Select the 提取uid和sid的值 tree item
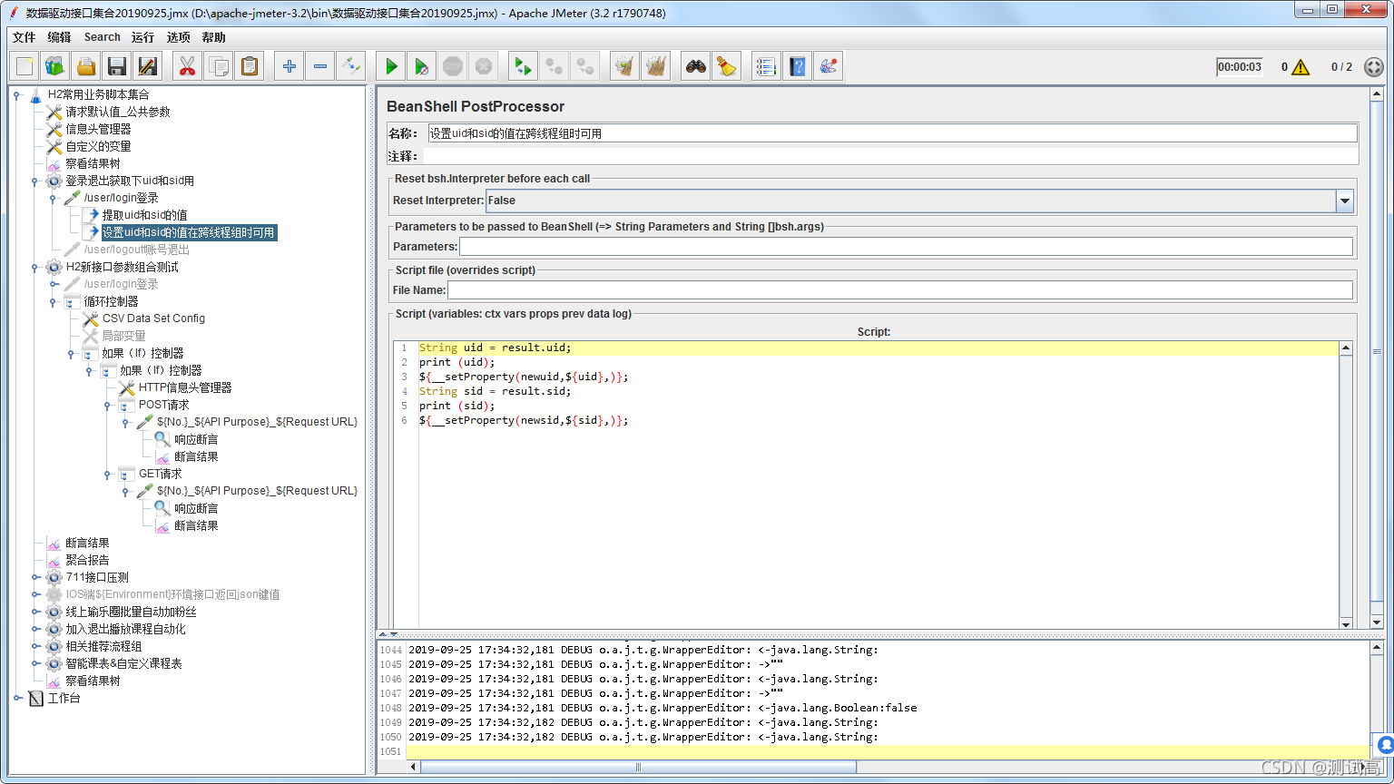This screenshot has width=1394, height=784. click(144, 215)
